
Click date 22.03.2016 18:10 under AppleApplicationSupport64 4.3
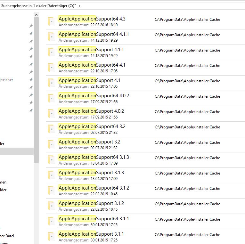coord(104,25)
